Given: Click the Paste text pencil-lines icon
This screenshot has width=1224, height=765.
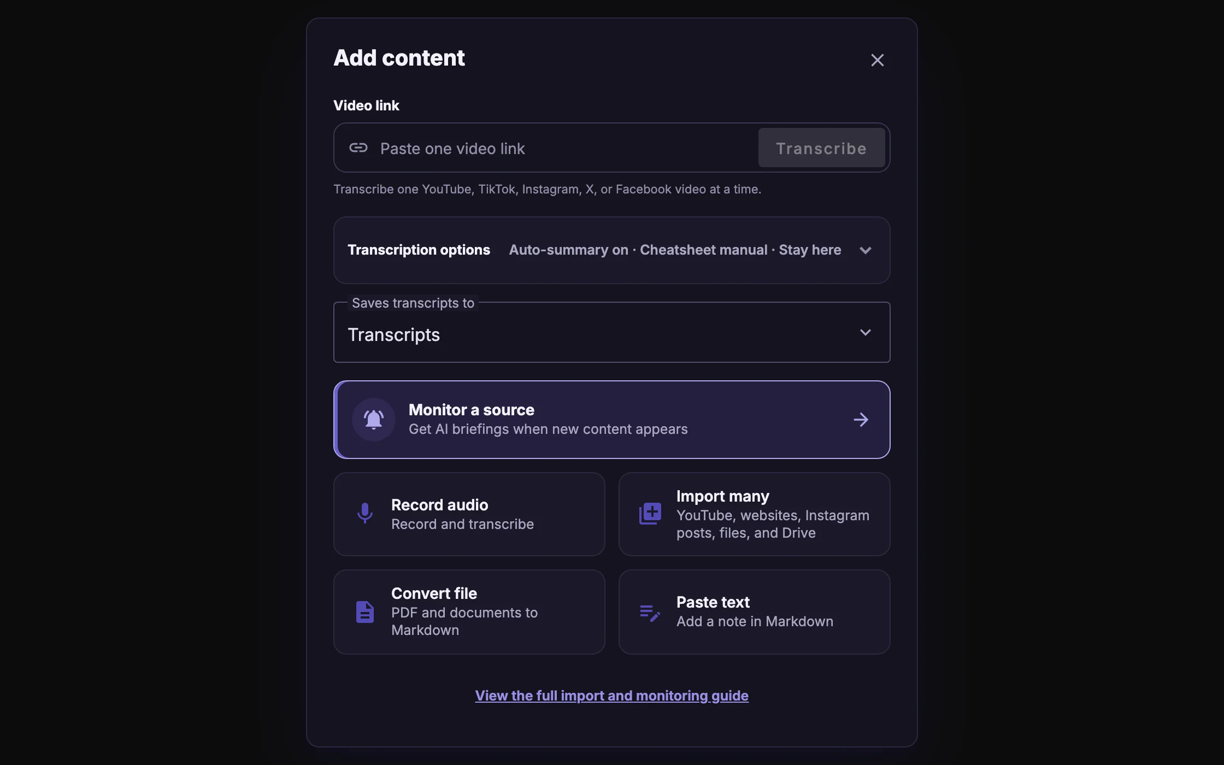Looking at the screenshot, I should (650, 613).
